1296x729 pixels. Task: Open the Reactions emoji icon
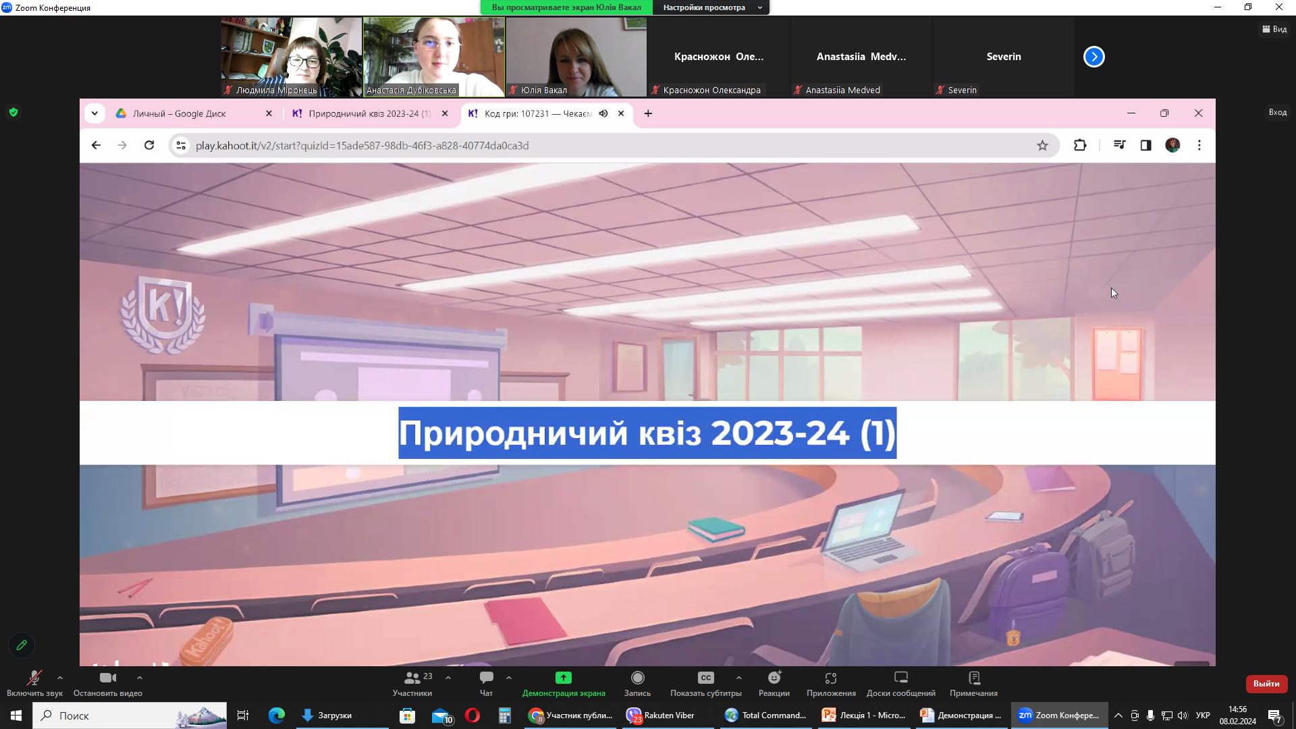pos(774,678)
